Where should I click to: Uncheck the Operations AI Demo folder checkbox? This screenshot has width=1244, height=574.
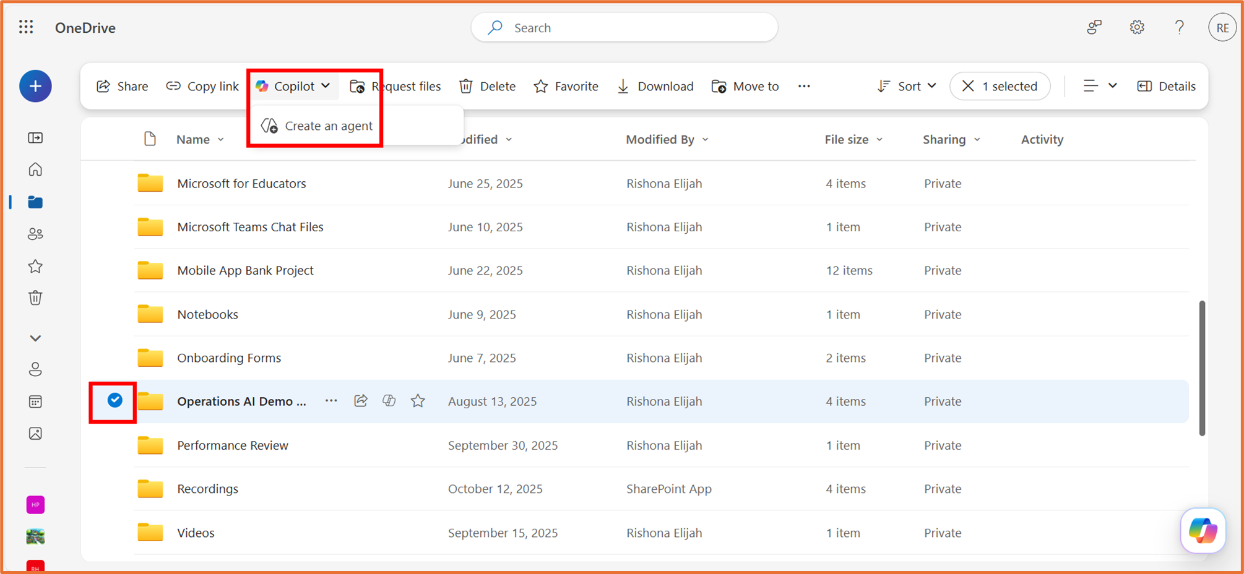coord(114,400)
